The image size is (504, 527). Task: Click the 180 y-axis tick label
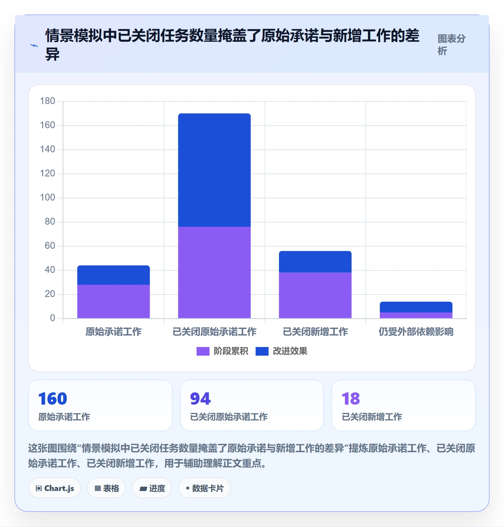click(x=48, y=101)
